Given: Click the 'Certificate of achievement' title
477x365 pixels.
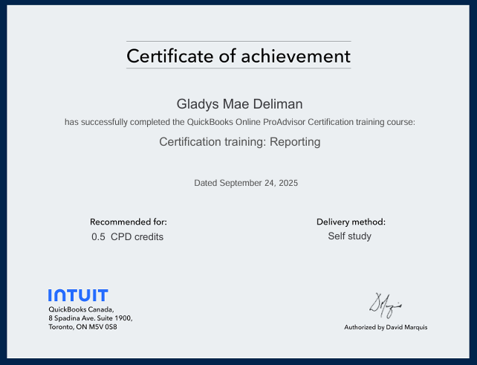Looking at the screenshot, I should pos(238,56).
